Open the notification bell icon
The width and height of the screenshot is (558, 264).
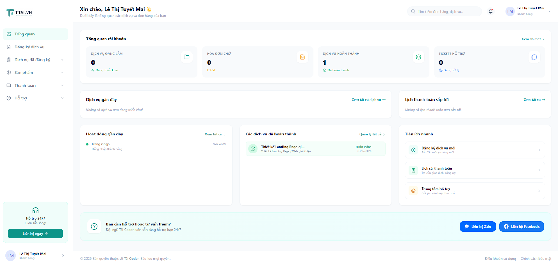[x=491, y=11]
